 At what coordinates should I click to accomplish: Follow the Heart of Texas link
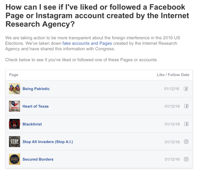(36, 106)
